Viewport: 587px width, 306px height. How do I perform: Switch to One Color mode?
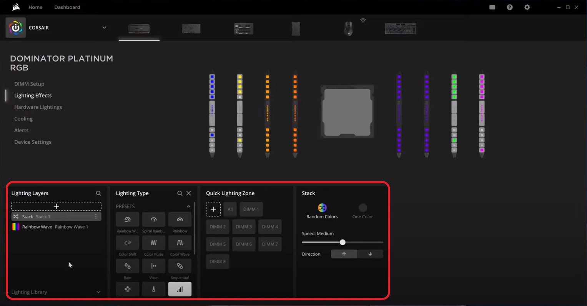[363, 208]
